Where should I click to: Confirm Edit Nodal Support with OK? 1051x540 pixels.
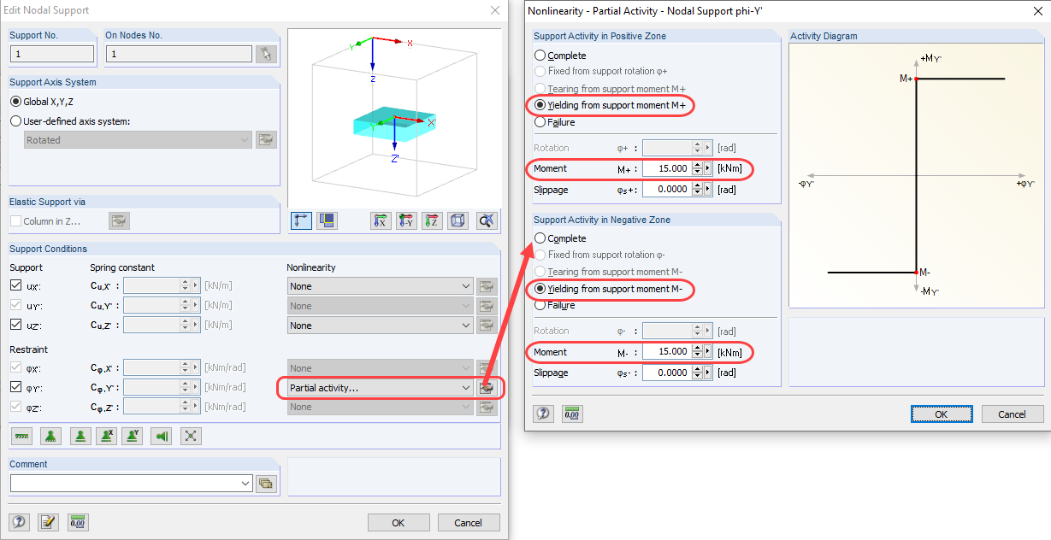(398, 522)
